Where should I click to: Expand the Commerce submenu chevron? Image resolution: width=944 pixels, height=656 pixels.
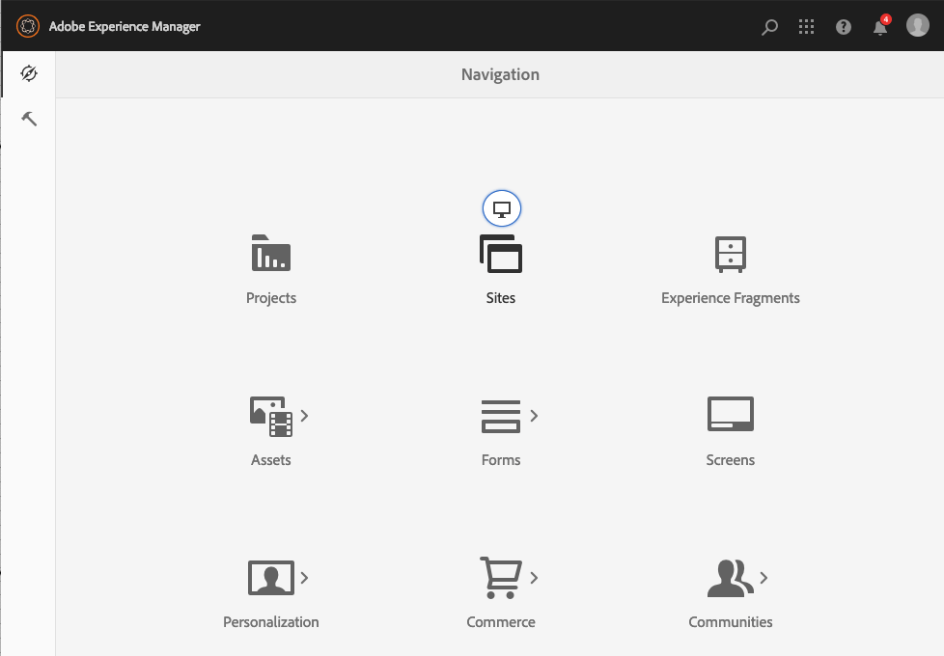533,576
